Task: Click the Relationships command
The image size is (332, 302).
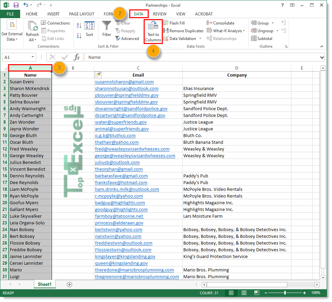Action: 222,39
